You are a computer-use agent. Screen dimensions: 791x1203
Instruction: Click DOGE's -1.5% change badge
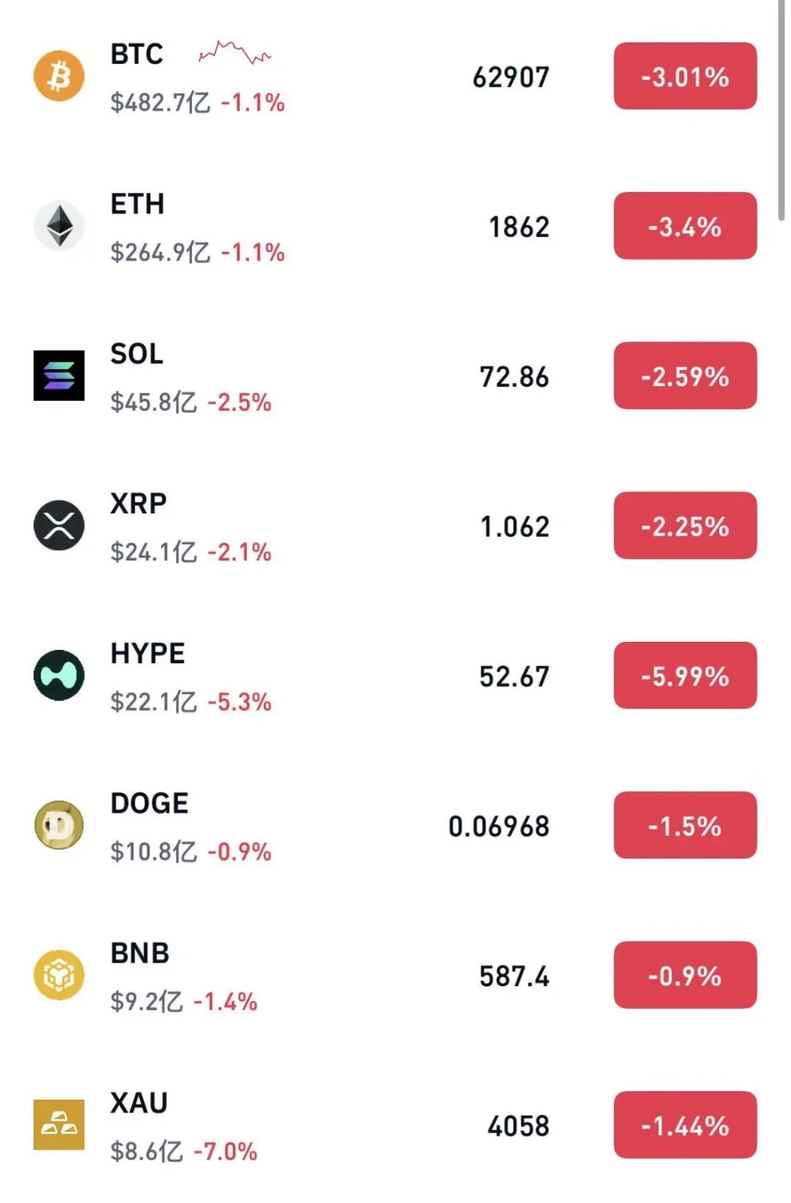pyautogui.click(x=685, y=825)
